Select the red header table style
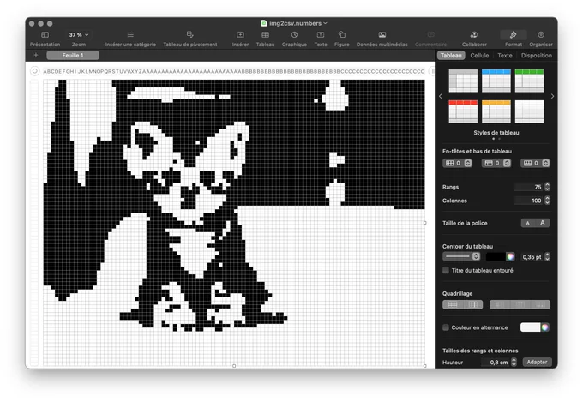The height and width of the screenshot is (402, 583). point(463,111)
